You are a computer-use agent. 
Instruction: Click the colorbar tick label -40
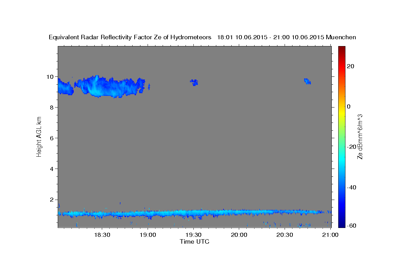351,187
